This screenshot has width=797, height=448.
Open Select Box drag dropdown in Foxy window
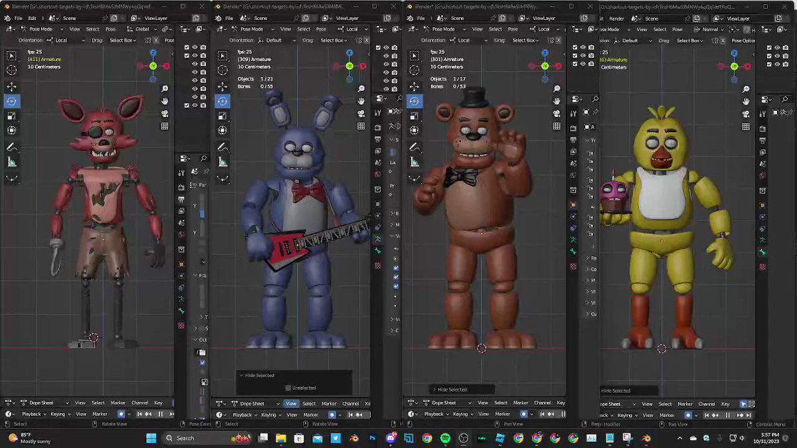coord(124,40)
